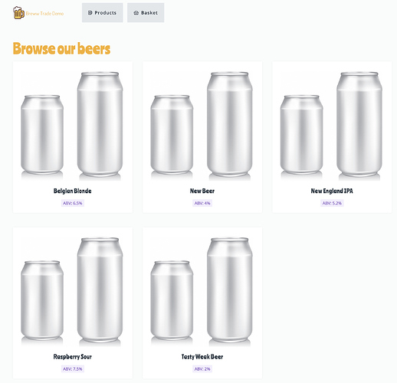This screenshot has width=397, height=383.
Task: Select the Belgian Blonde can image
Action: coord(73,124)
